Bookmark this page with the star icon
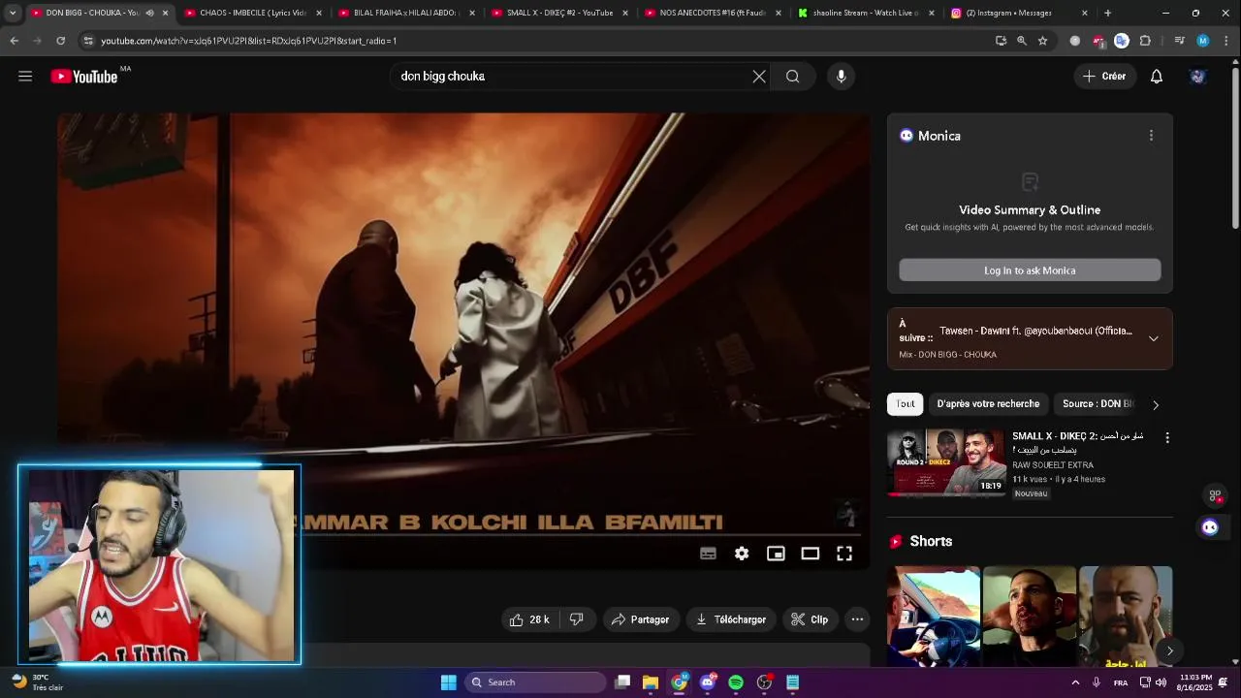The image size is (1241, 698). coord(1042,41)
